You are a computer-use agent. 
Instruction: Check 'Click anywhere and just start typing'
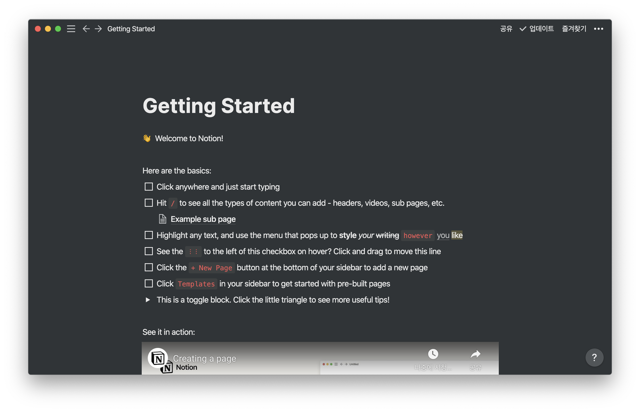coord(149,187)
